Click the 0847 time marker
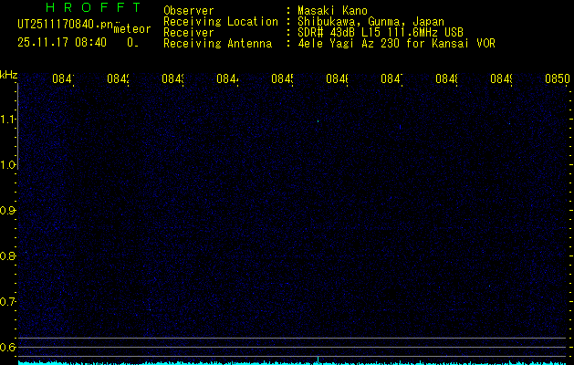This screenshot has width=574, height=365. (x=391, y=78)
